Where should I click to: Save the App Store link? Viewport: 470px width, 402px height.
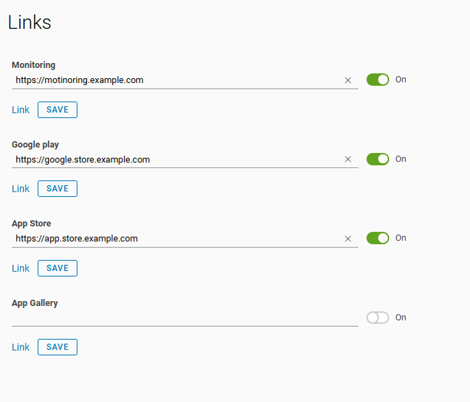pyautogui.click(x=58, y=268)
